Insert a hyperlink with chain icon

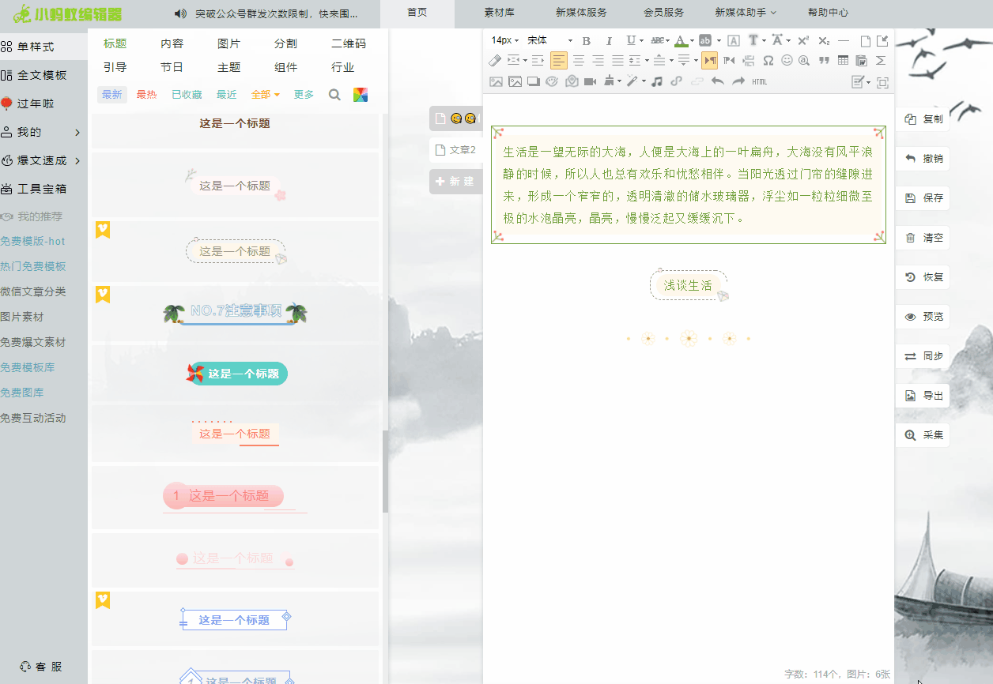click(x=676, y=81)
